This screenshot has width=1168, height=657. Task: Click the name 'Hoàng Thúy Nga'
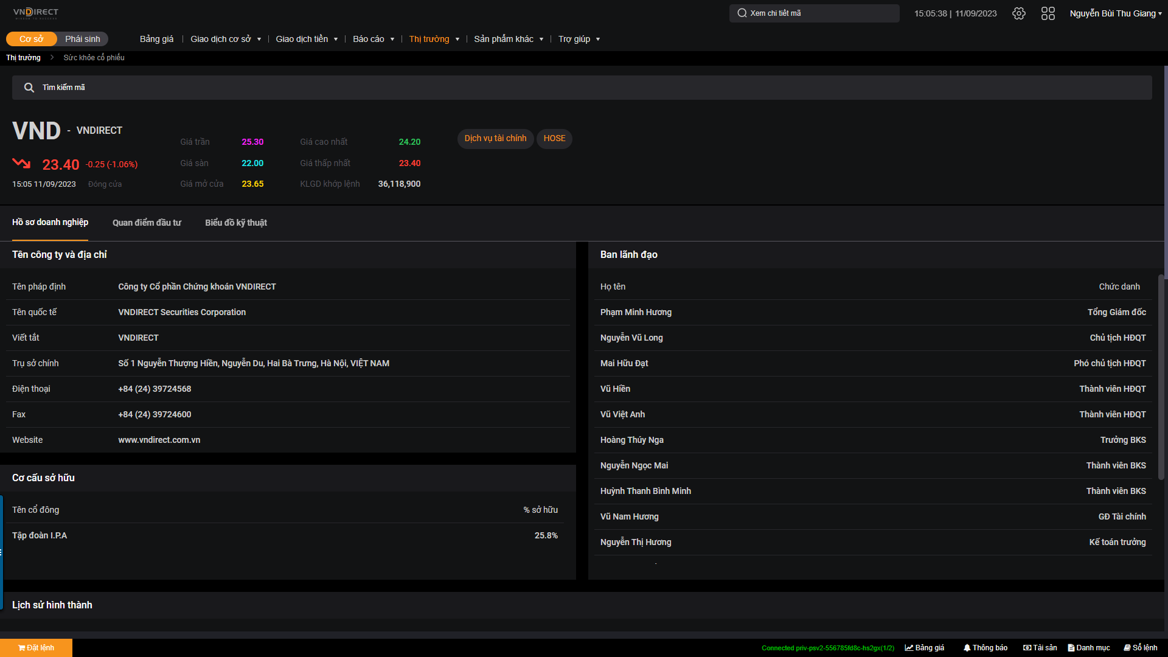pos(632,440)
